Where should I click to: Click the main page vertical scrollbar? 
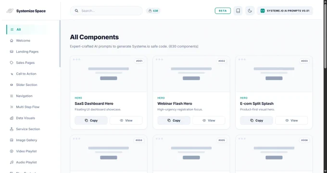pyautogui.click(x=325, y=35)
